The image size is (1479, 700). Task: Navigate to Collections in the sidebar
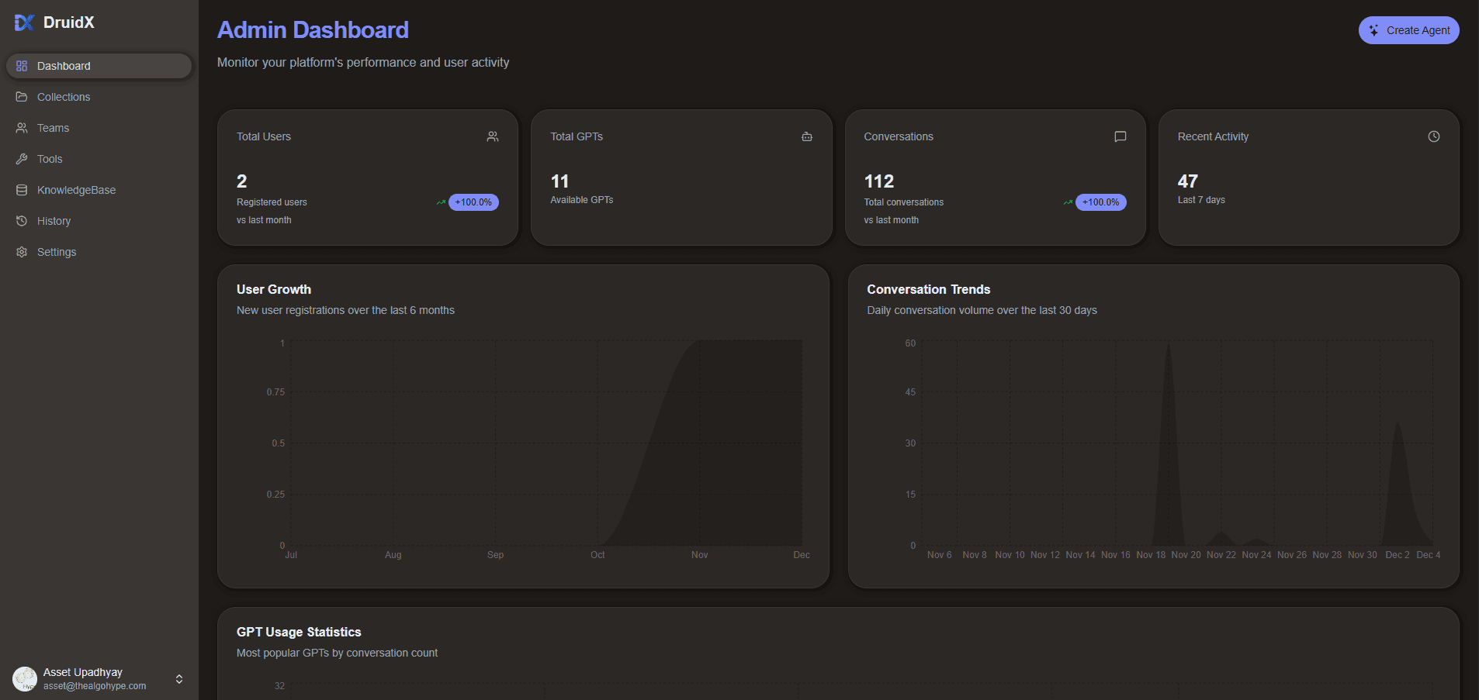(64, 97)
